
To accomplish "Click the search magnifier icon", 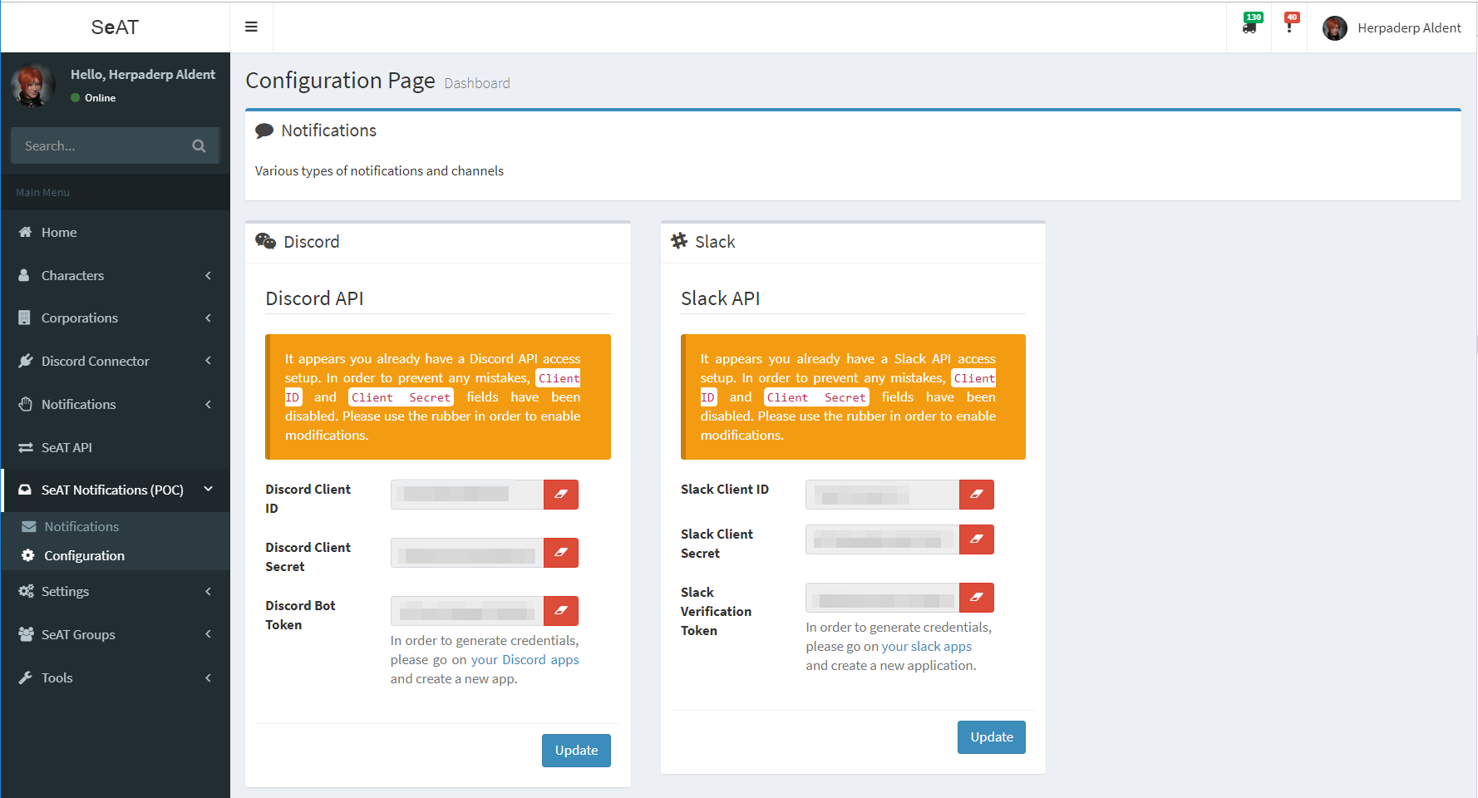I will click(199, 145).
